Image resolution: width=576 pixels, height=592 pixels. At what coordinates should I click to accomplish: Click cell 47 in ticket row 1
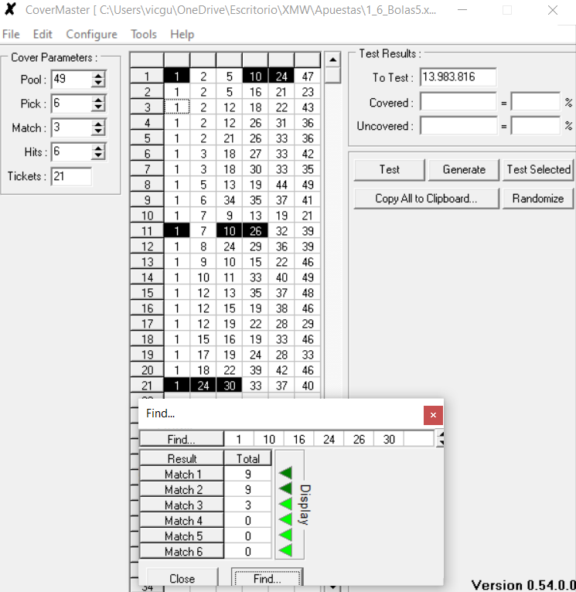click(308, 77)
